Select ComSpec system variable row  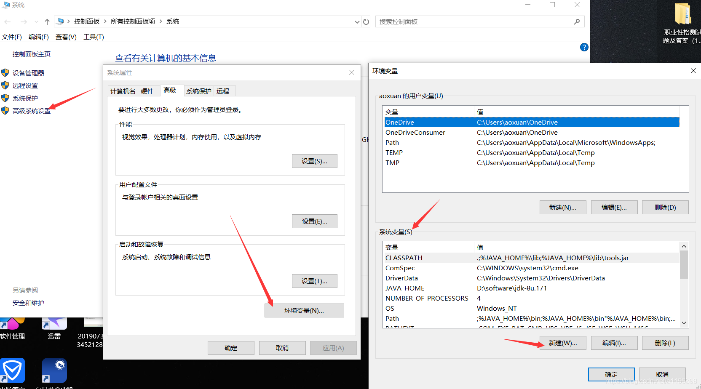tap(532, 268)
